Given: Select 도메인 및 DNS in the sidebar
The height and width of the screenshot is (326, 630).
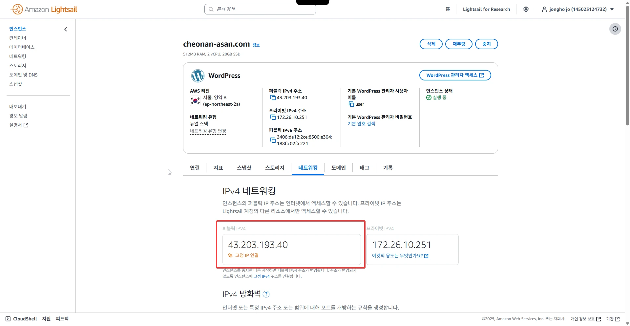Looking at the screenshot, I should [x=23, y=75].
